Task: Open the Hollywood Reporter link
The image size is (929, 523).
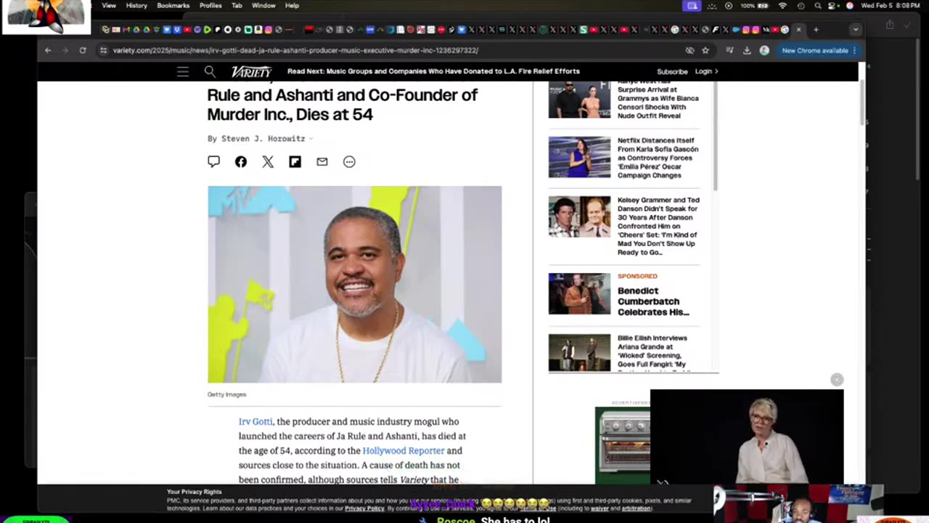Action: pyautogui.click(x=403, y=450)
